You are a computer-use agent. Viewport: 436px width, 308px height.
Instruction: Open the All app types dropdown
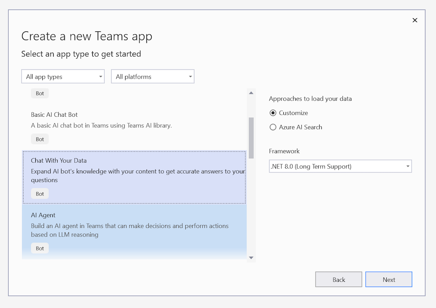(x=63, y=76)
